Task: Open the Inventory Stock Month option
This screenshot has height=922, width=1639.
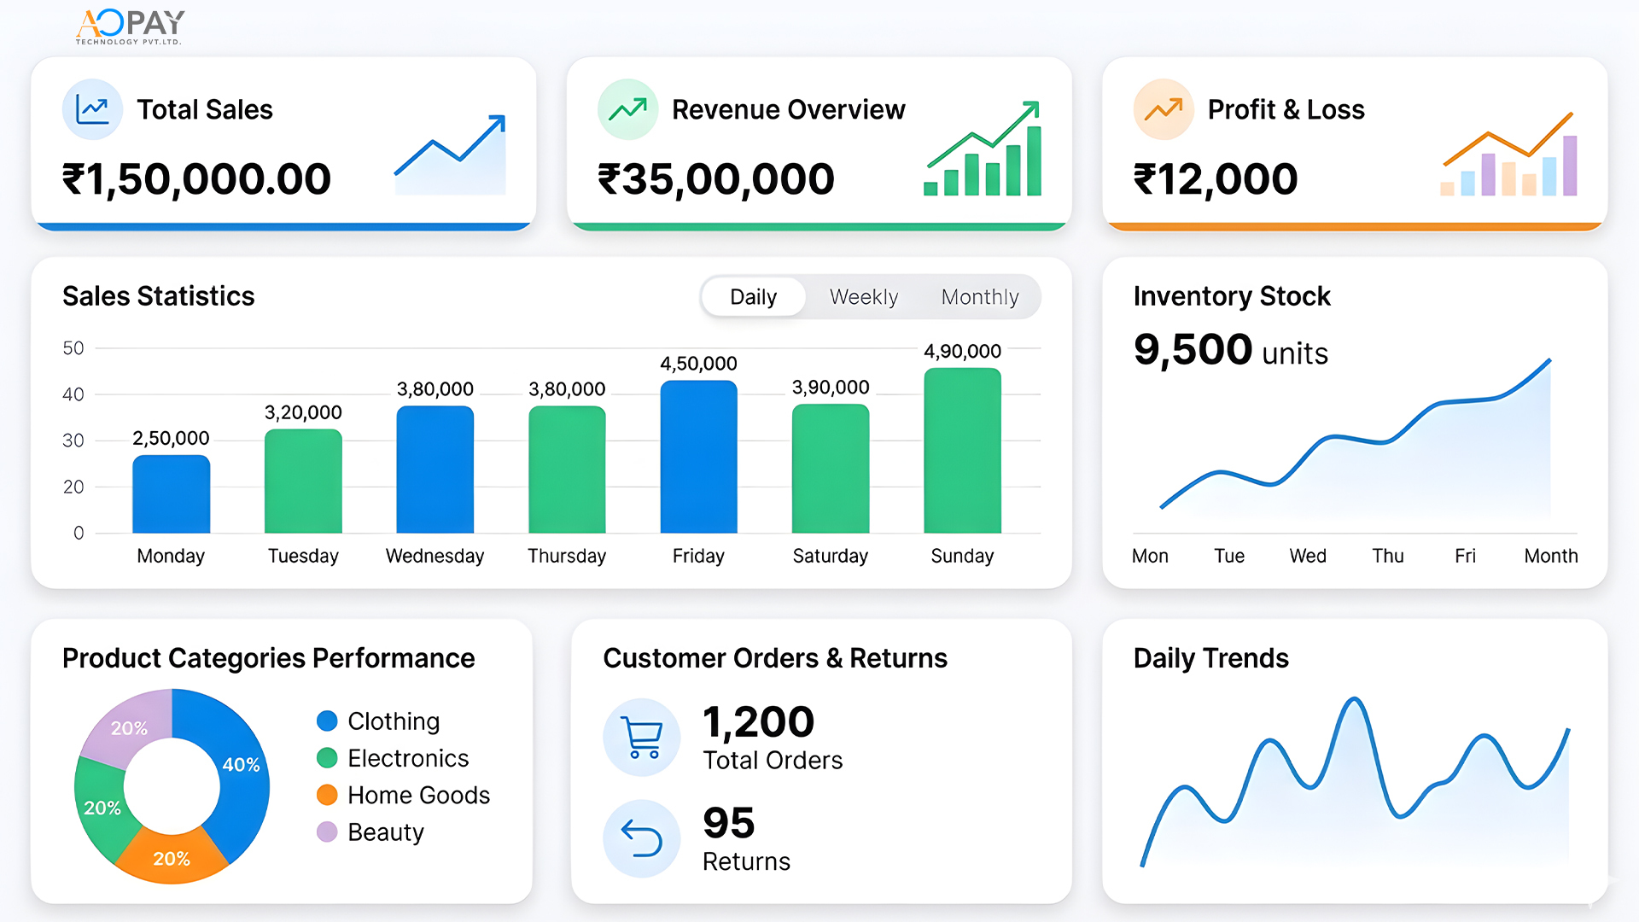Action: coord(1550,556)
